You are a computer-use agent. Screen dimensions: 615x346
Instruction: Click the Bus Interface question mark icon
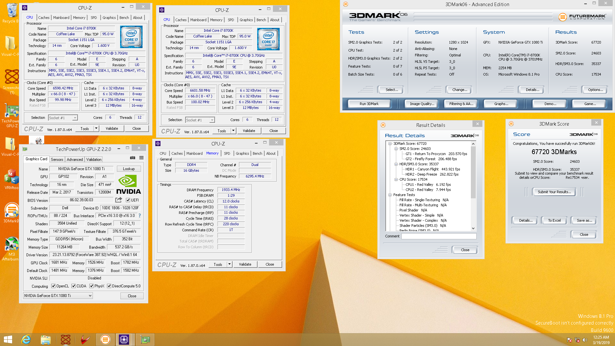(140, 216)
